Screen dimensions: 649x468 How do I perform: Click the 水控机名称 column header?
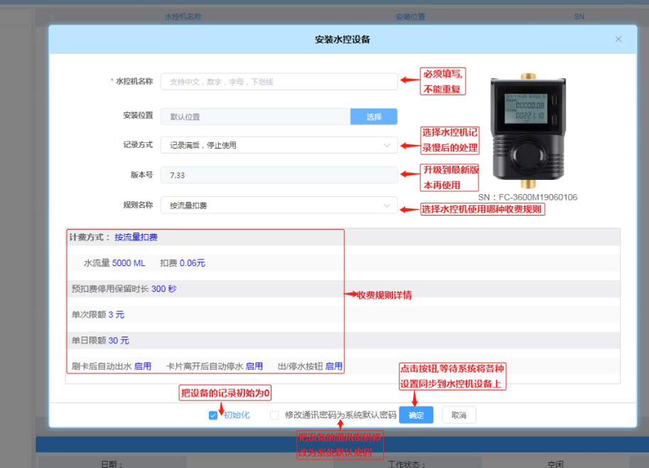[x=183, y=17]
